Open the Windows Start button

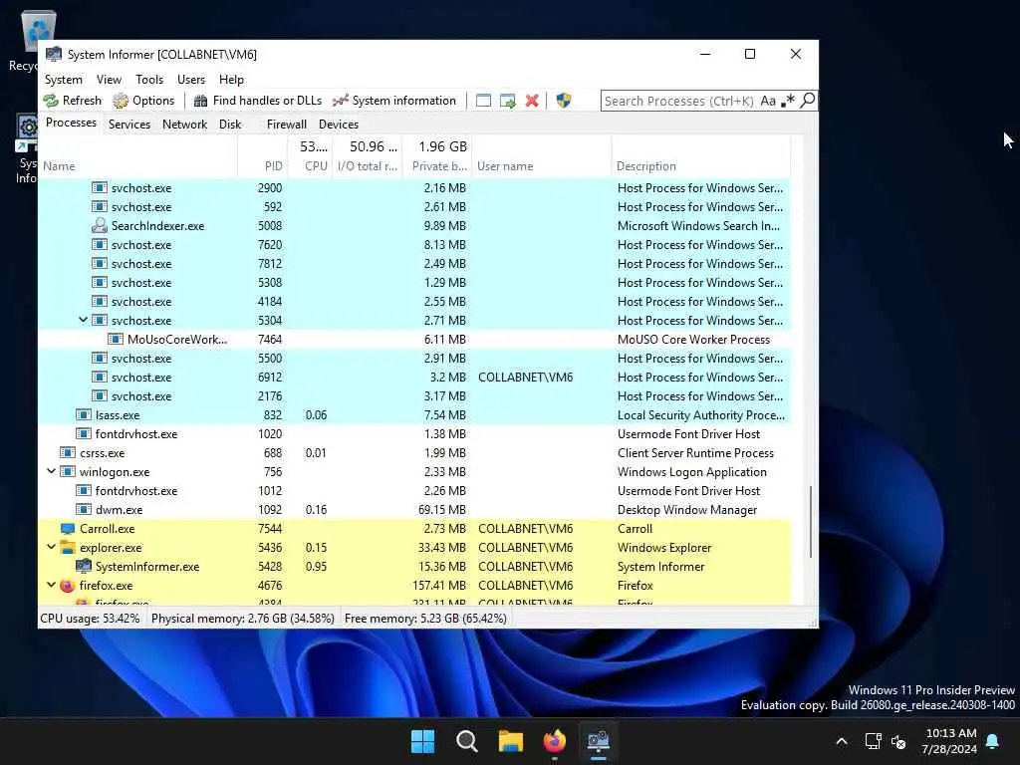pos(422,741)
